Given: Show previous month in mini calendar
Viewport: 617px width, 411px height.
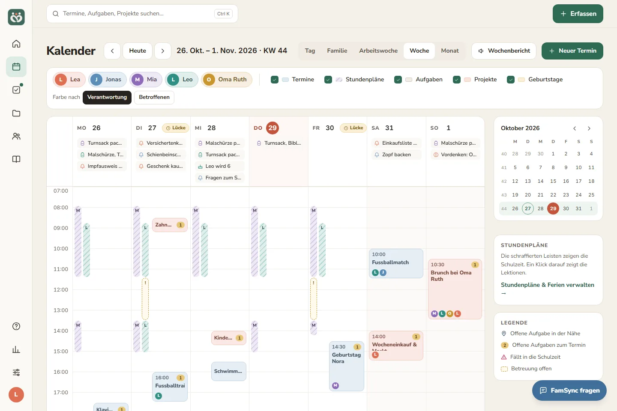Looking at the screenshot, I should coord(575,128).
